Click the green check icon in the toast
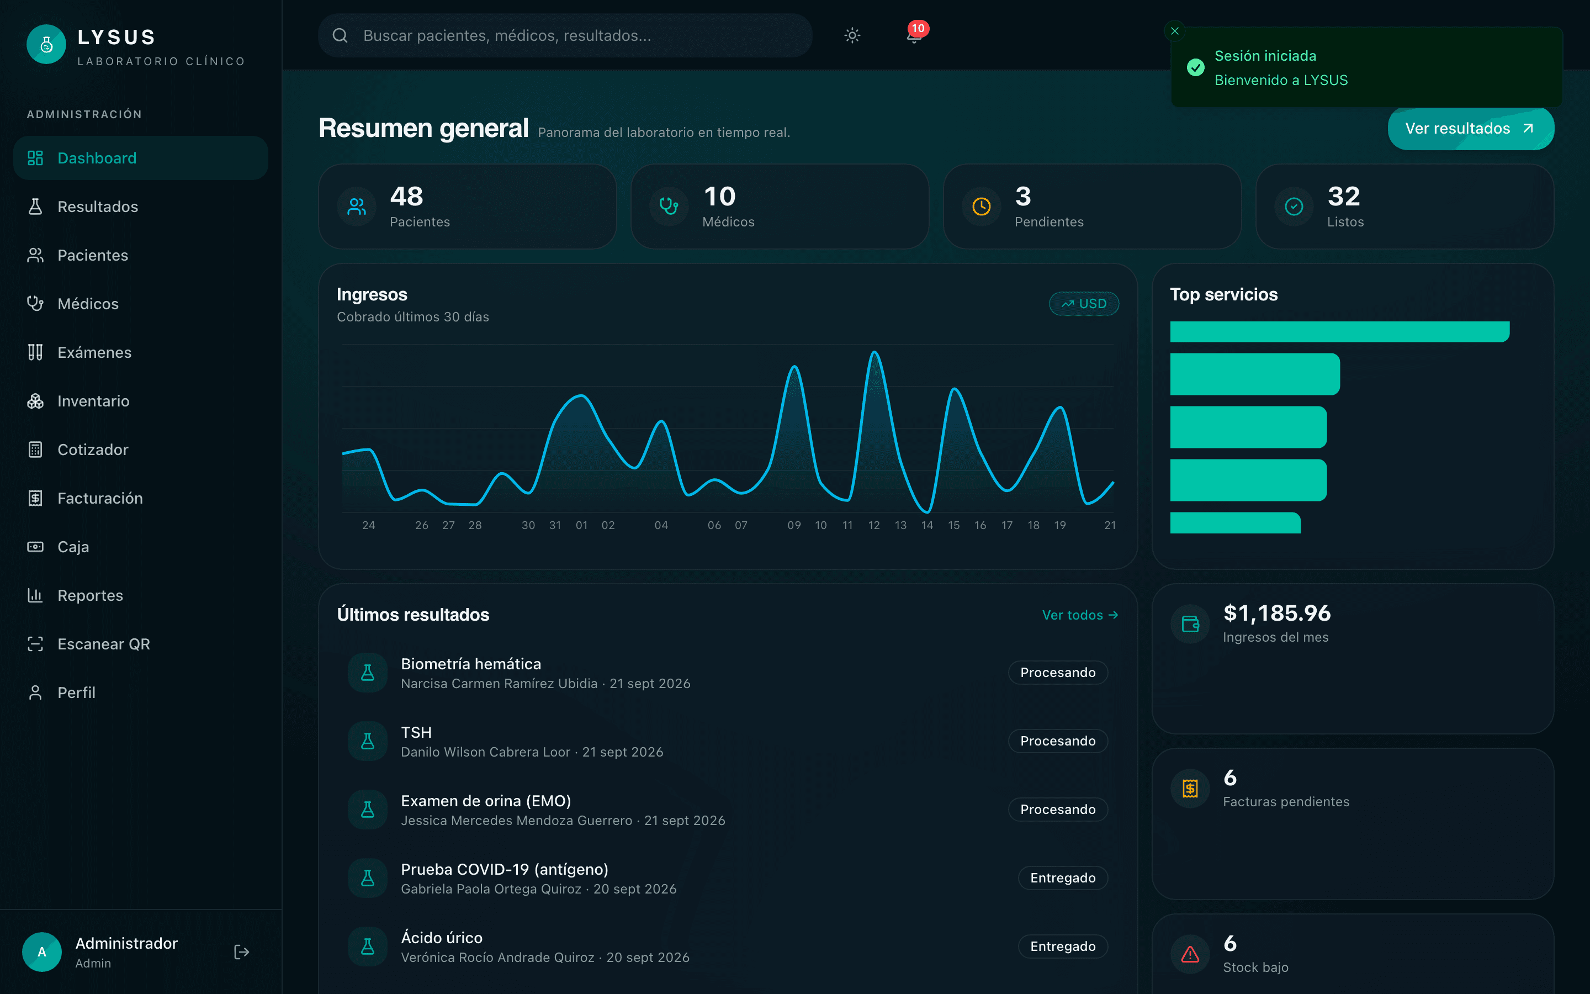Image resolution: width=1590 pixels, height=994 pixels. [1196, 68]
